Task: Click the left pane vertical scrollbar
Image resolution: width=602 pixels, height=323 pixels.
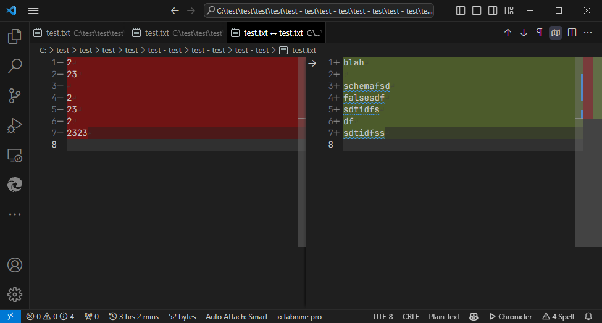Action: click(x=302, y=152)
